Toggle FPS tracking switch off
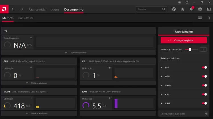 pos(204,67)
